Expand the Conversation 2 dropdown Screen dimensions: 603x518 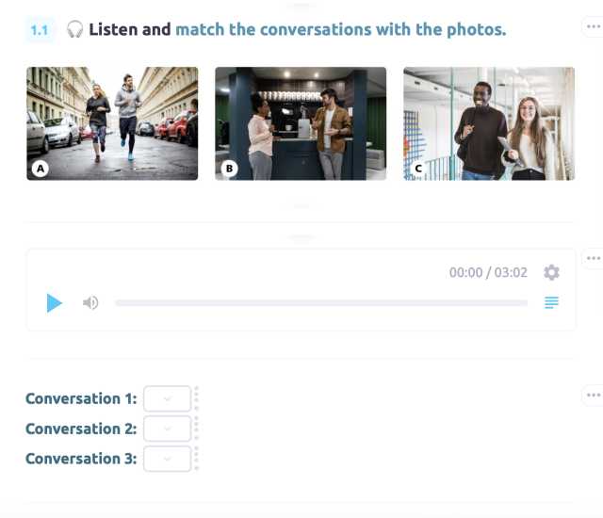click(x=168, y=429)
